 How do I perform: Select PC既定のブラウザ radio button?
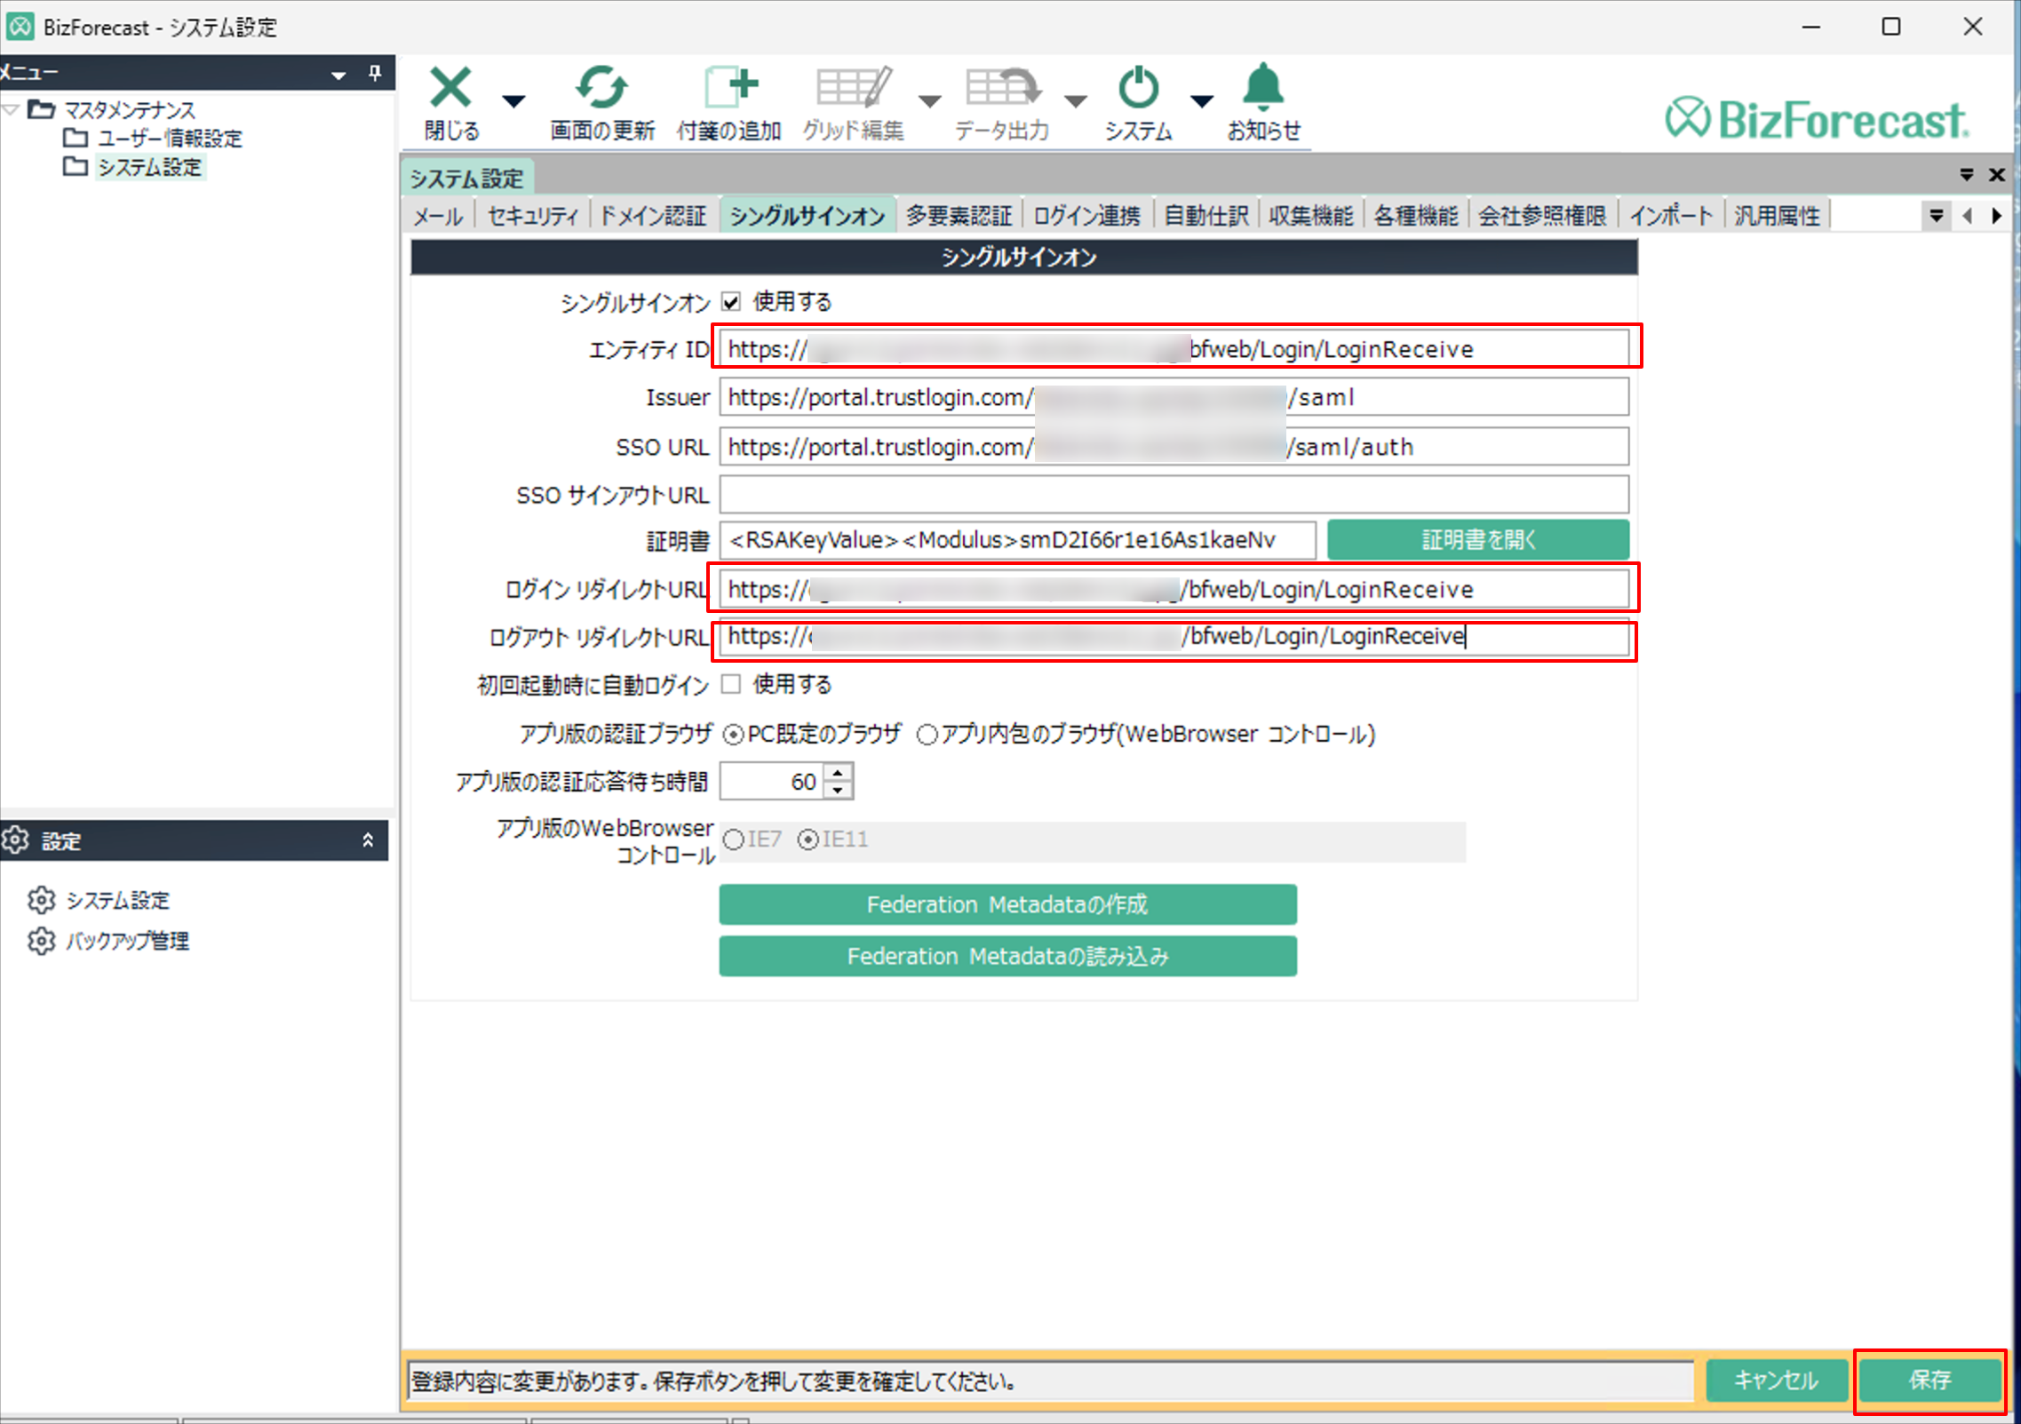(x=733, y=735)
